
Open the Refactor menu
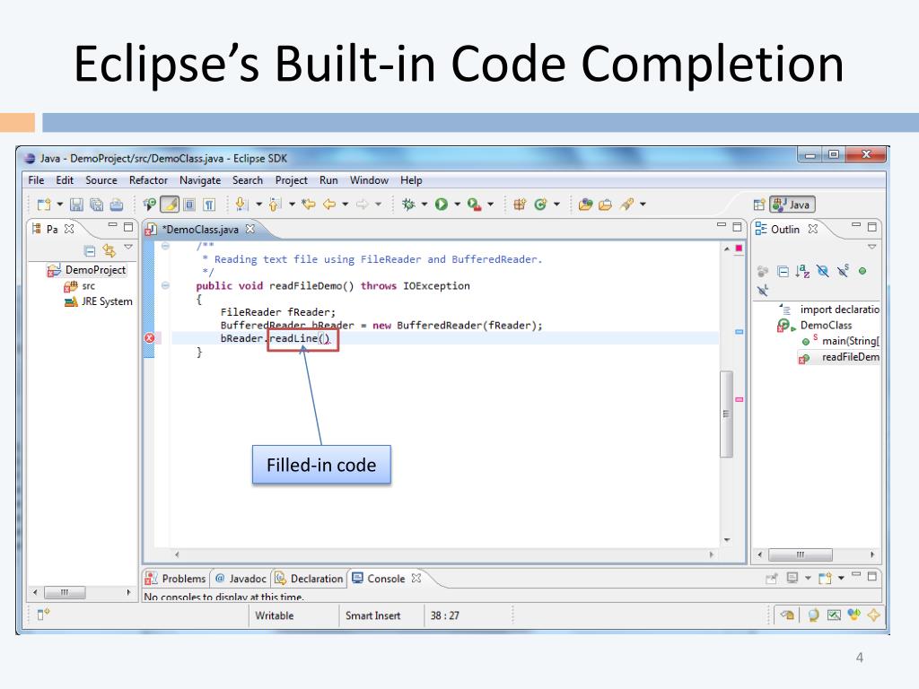point(148,180)
